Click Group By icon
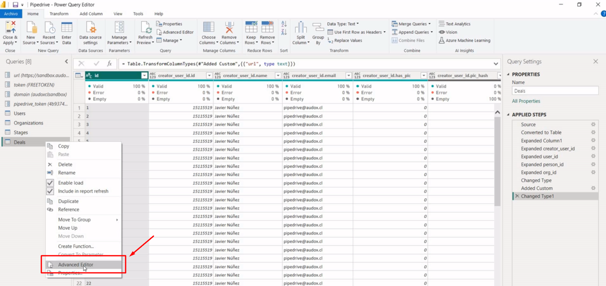The image size is (606, 286). (x=318, y=27)
